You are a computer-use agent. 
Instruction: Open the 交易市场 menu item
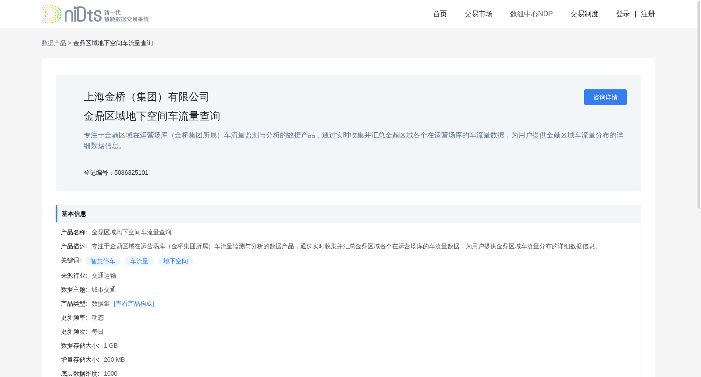(x=478, y=14)
